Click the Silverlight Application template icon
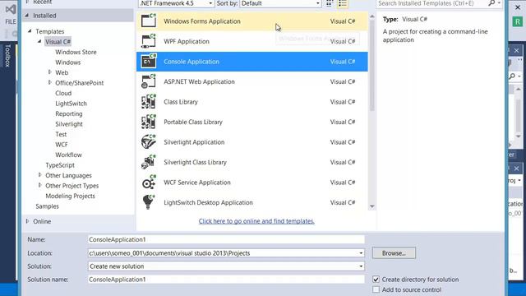This screenshot has width=526, height=296. point(149,141)
